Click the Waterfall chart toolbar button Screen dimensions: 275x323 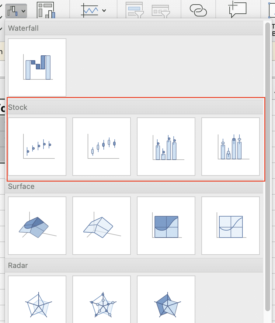12,11
